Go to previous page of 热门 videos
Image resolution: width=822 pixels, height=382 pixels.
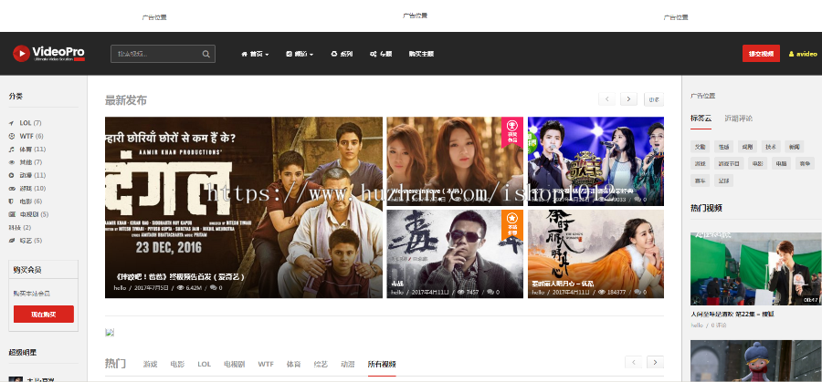point(633,362)
